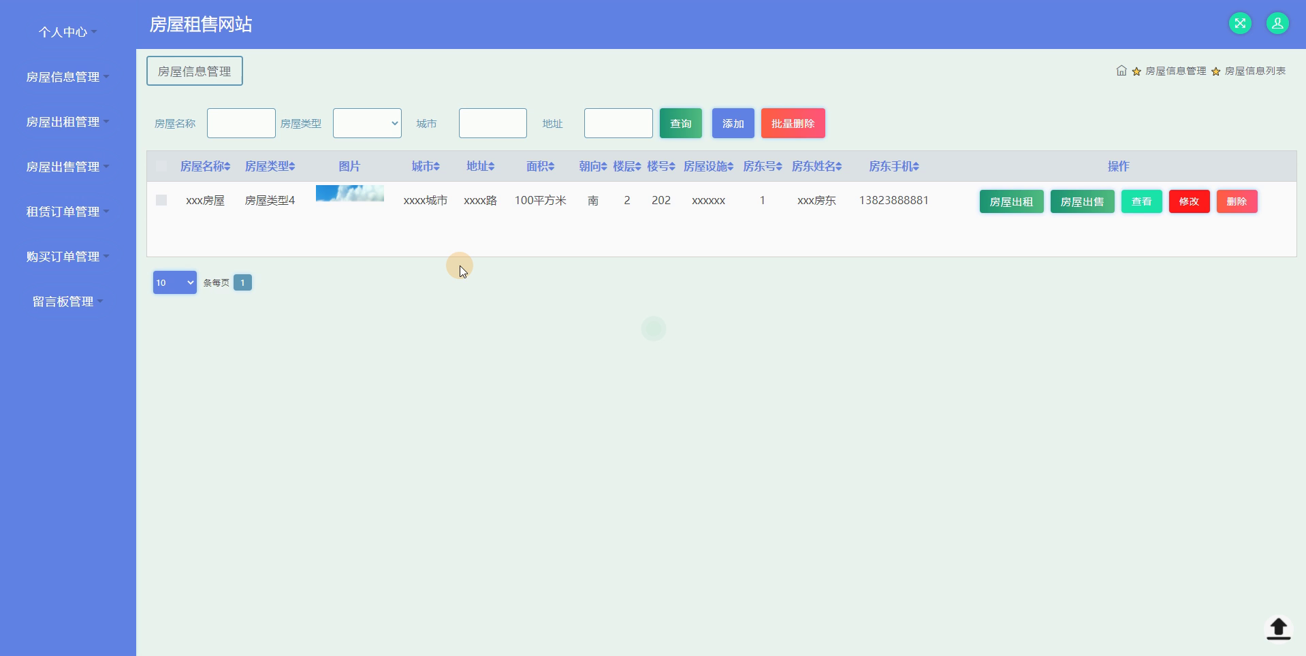Expand 房屋出租管理 sidebar menu
The height and width of the screenshot is (656, 1306).
click(67, 122)
